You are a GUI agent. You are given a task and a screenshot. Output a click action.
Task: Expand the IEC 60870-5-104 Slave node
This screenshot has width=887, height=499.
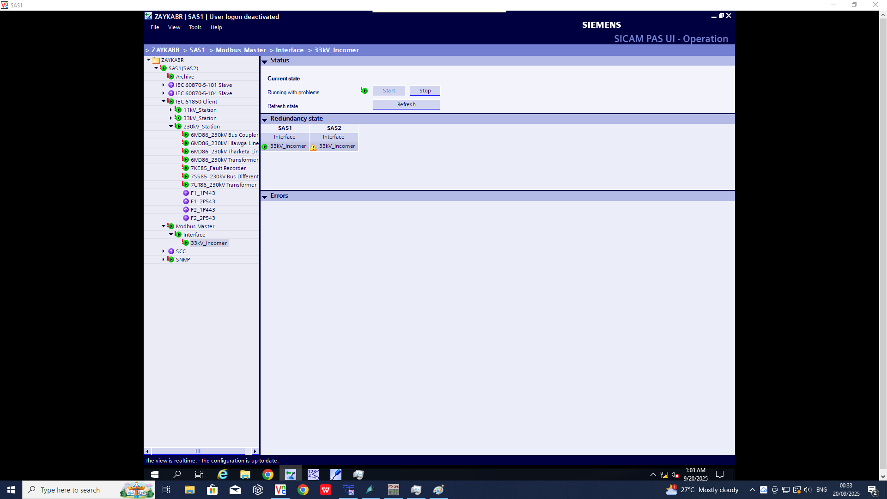[x=163, y=93]
